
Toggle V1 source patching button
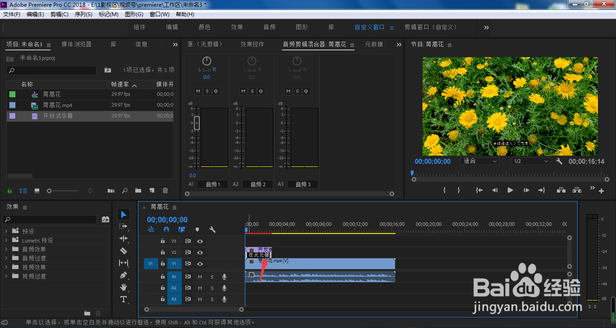coord(151,264)
